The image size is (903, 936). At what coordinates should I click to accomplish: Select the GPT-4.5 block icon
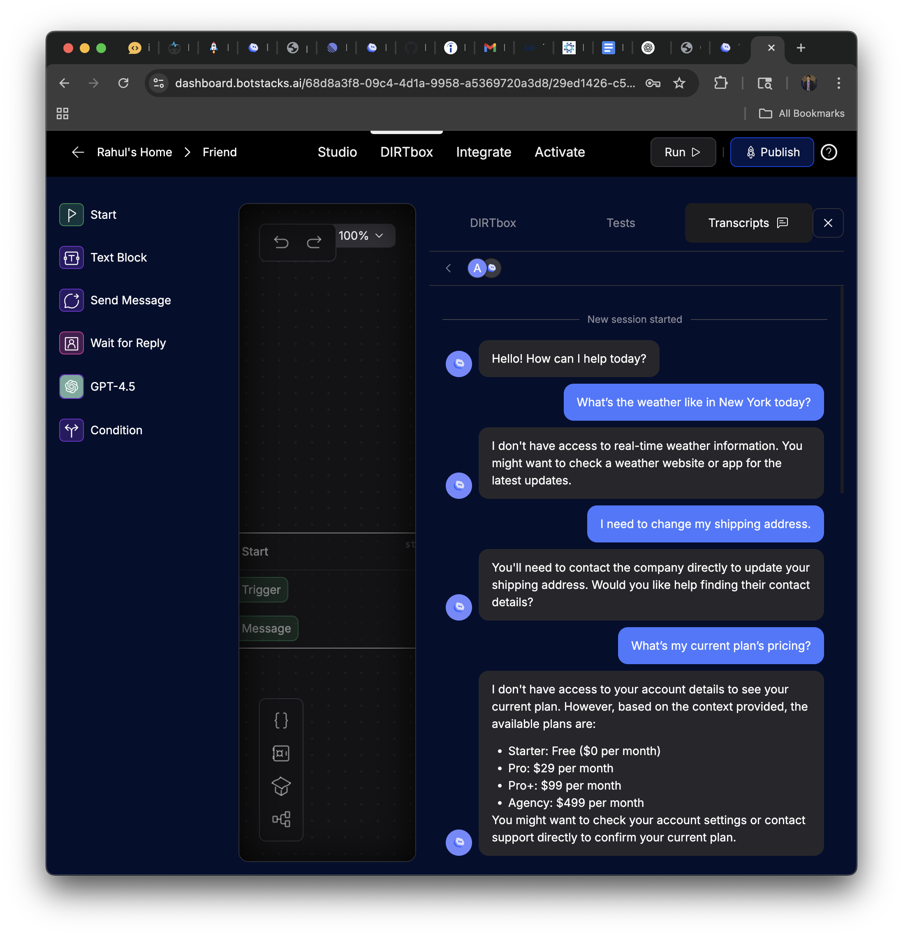pyautogui.click(x=72, y=386)
